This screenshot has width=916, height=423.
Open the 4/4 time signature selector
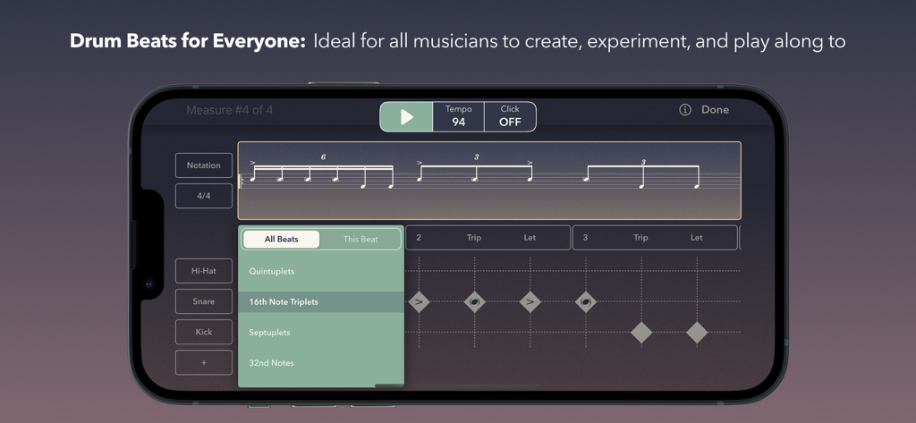click(204, 196)
